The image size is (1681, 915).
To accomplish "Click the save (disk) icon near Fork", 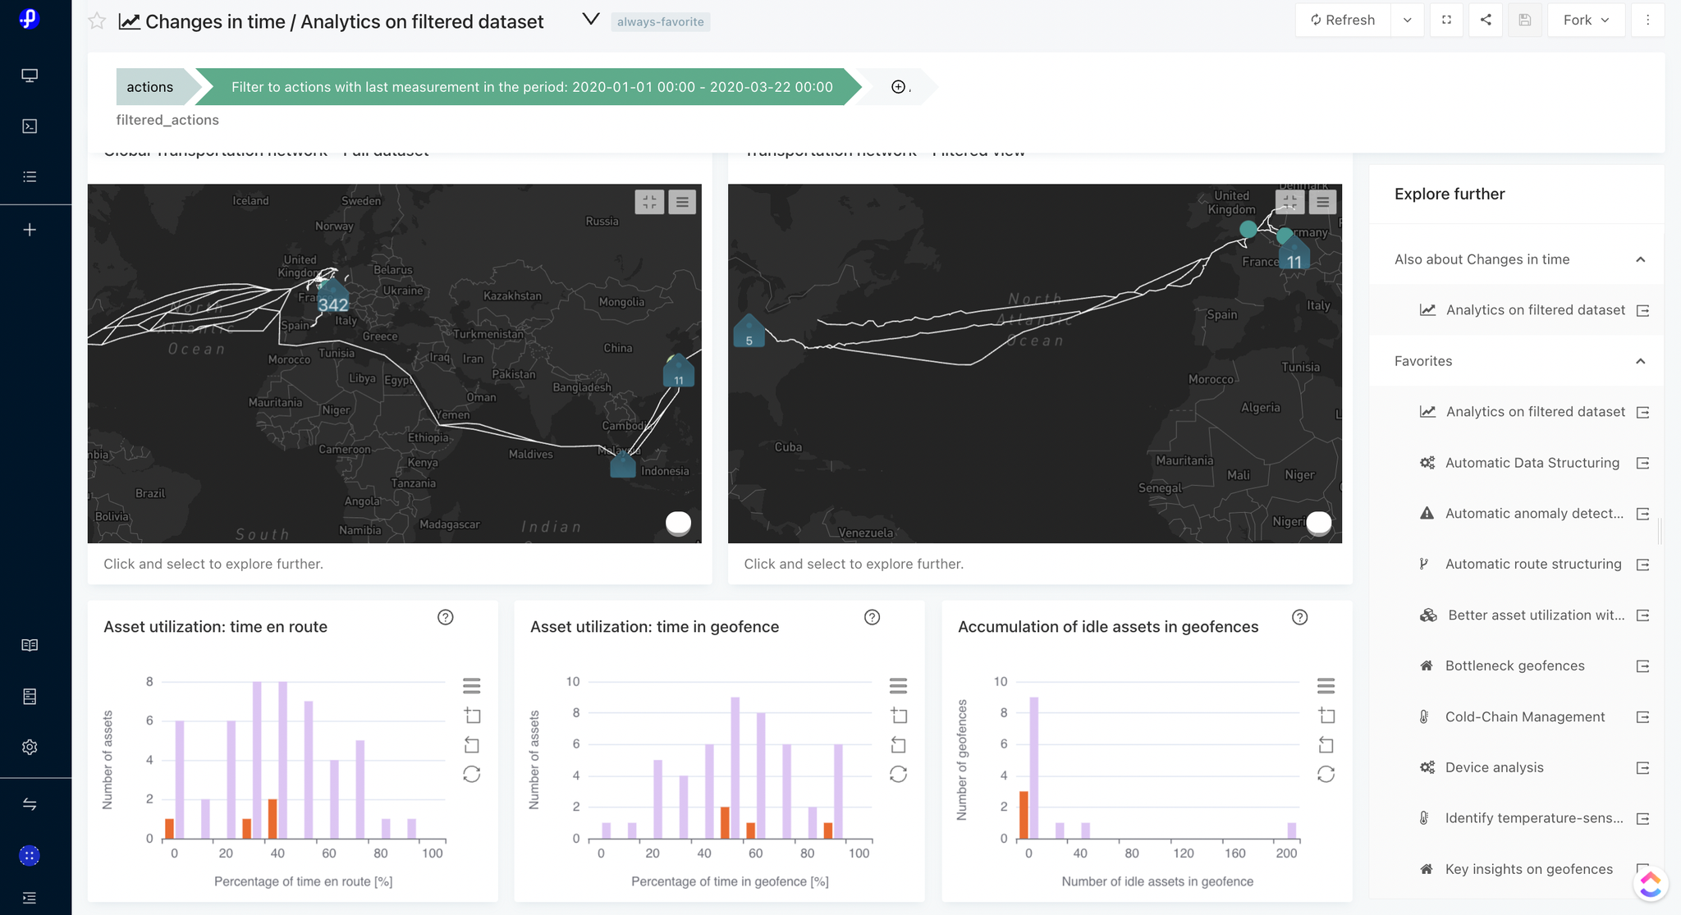I will (x=1526, y=20).
